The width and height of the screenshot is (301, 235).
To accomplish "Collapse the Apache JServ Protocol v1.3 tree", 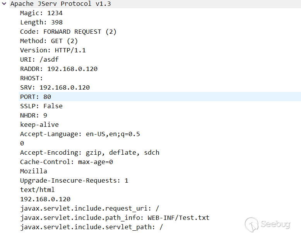I will click(4, 4).
